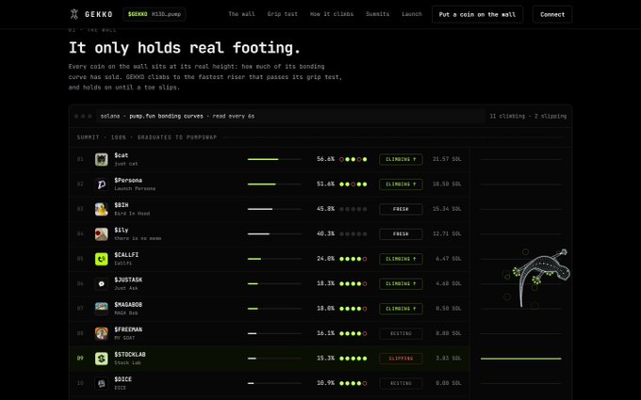
Task: Click the $Persona name text
Action: [x=128, y=180]
